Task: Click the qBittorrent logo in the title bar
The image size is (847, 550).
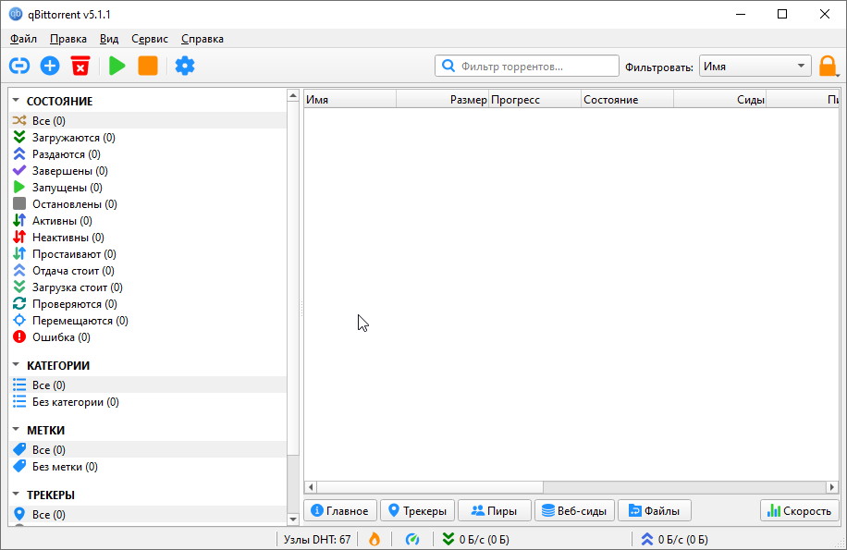Action: tap(16, 14)
